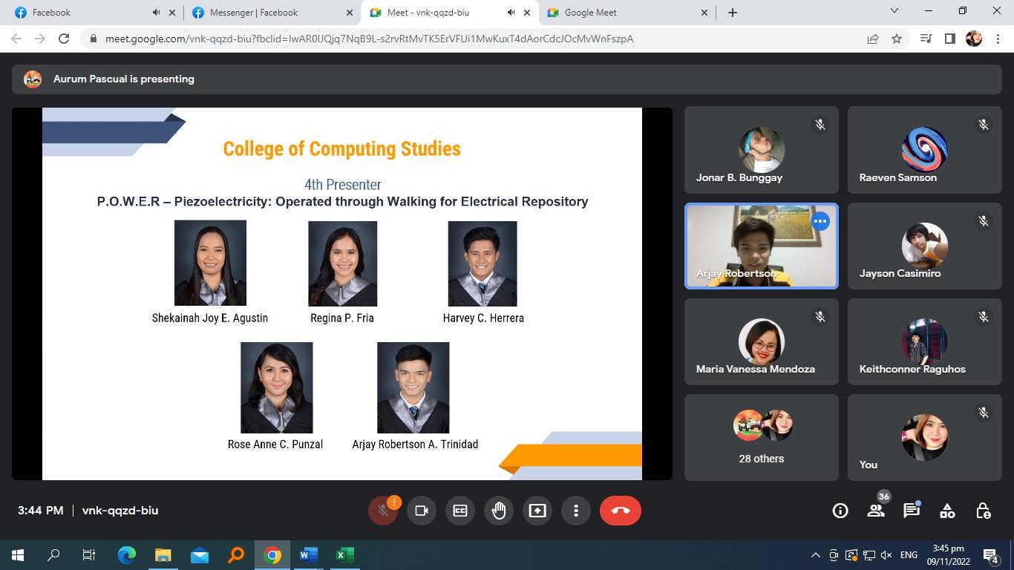Go forward in browser history
The width and height of the screenshot is (1014, 570).
(x=40, y=39)
